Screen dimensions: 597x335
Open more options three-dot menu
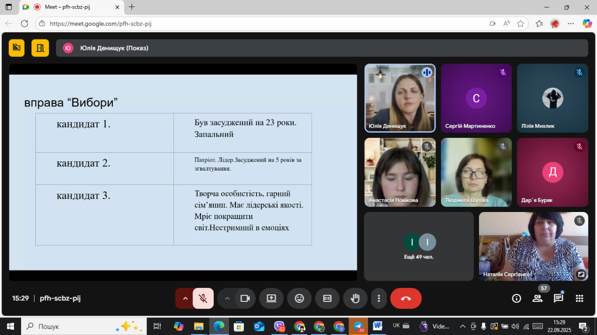pos(379,299)
